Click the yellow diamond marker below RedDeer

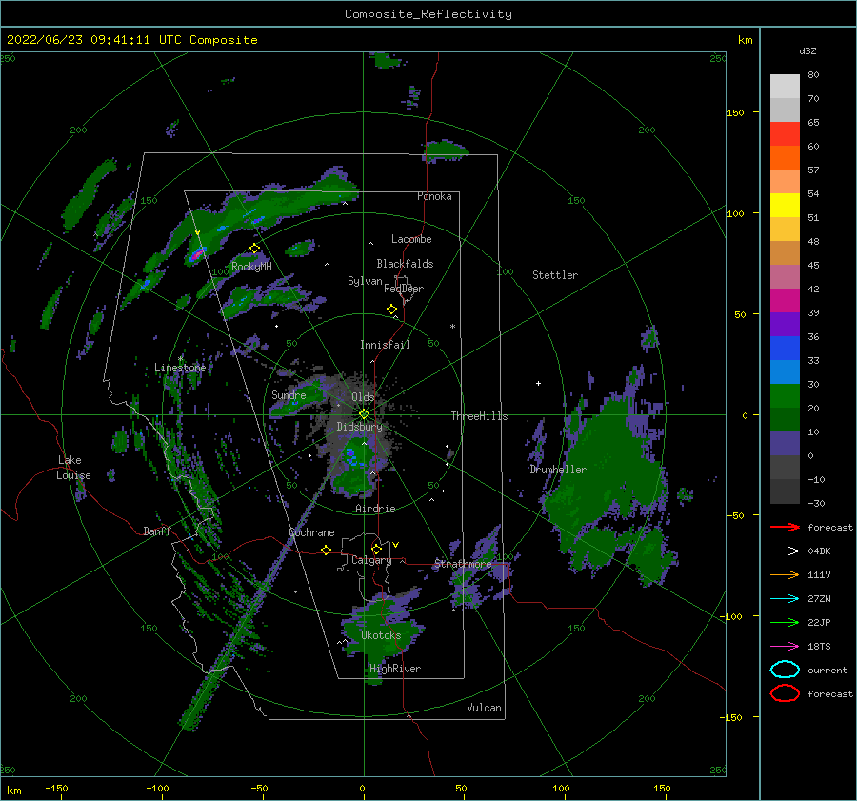point(392,310)
